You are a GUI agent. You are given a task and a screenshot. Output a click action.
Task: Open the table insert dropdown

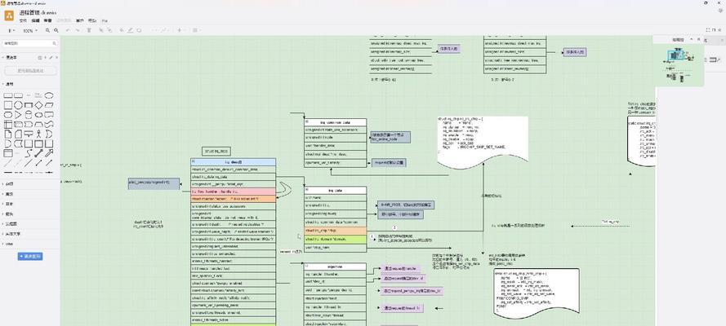tap(196, 30)
